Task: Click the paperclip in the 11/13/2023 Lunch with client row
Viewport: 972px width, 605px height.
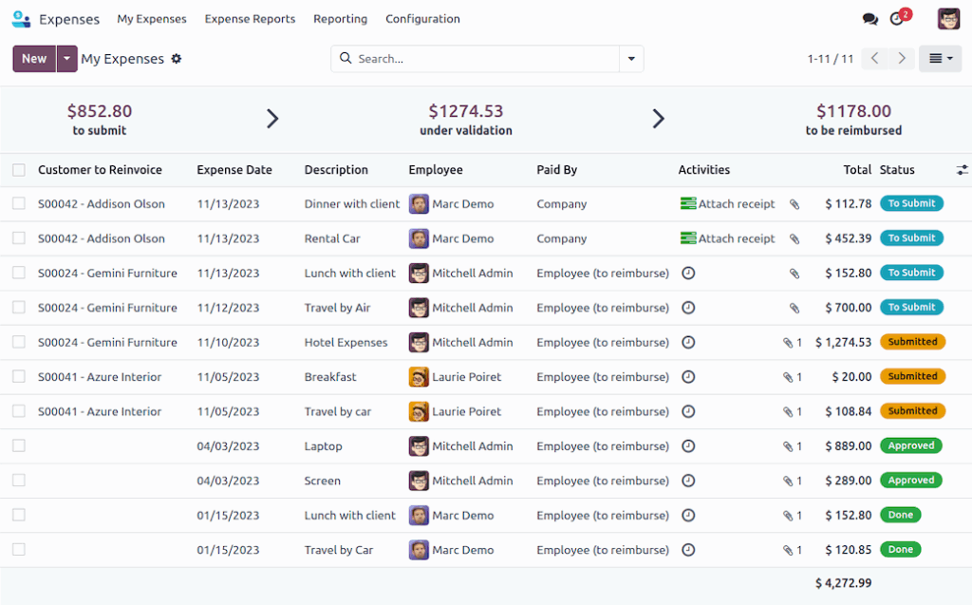Action: (x=794, y=274)
